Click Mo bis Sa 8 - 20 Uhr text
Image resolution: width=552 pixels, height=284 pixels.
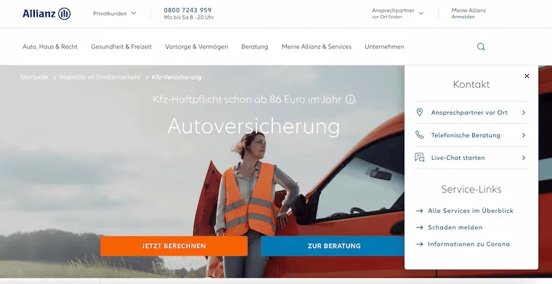pos(189,17)
